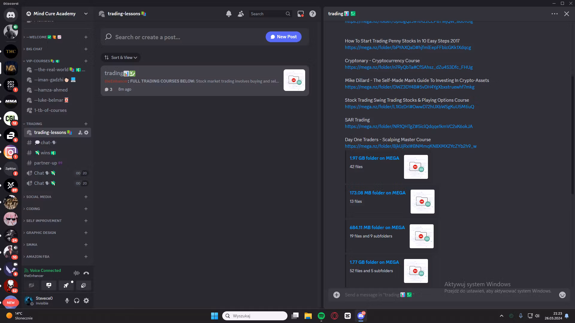Click the Discord home icon
The width and height of the screenshot is (575, 323).
[x=11, y=15]
